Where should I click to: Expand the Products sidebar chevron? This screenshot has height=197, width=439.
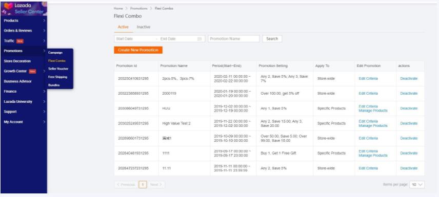(x=44, y=20)
